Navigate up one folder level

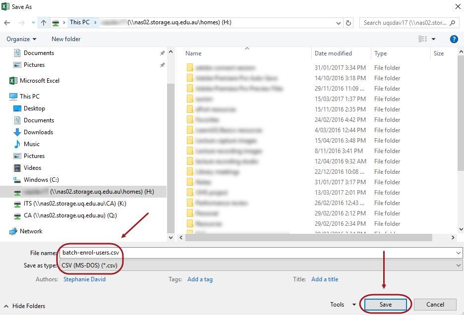tap(44, 22)
